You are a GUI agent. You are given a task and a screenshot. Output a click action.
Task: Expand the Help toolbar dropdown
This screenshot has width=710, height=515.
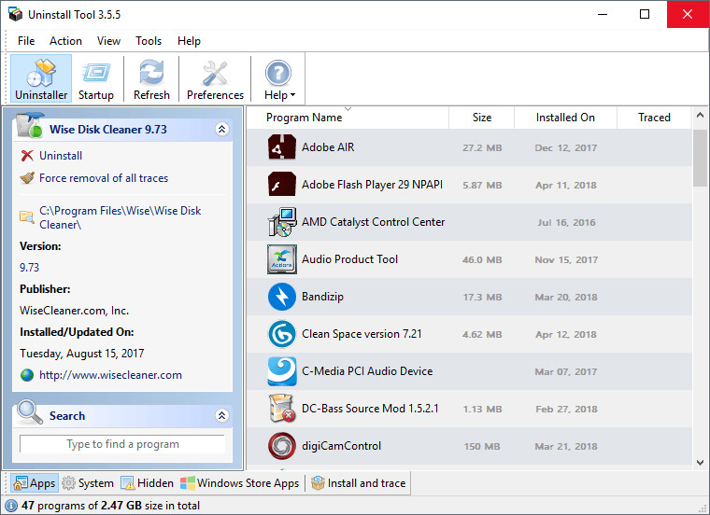click(278, 78)
